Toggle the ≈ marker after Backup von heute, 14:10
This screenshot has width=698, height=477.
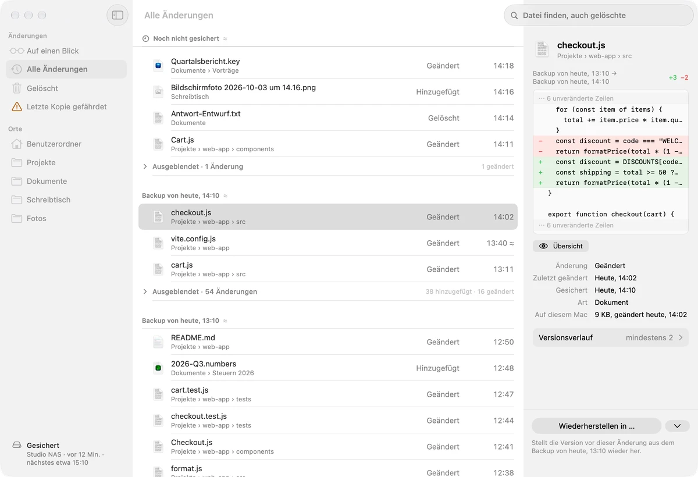click(x=225, y=195)
